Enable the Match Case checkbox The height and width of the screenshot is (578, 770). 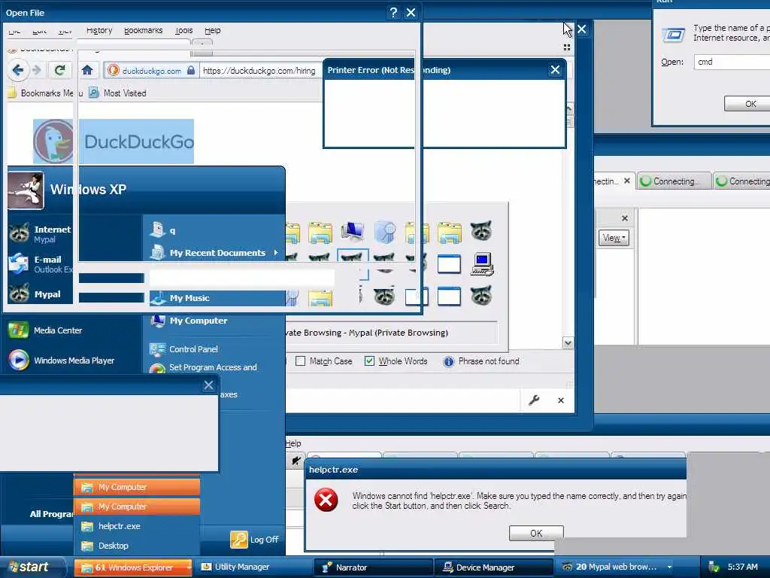coord(301,361)
